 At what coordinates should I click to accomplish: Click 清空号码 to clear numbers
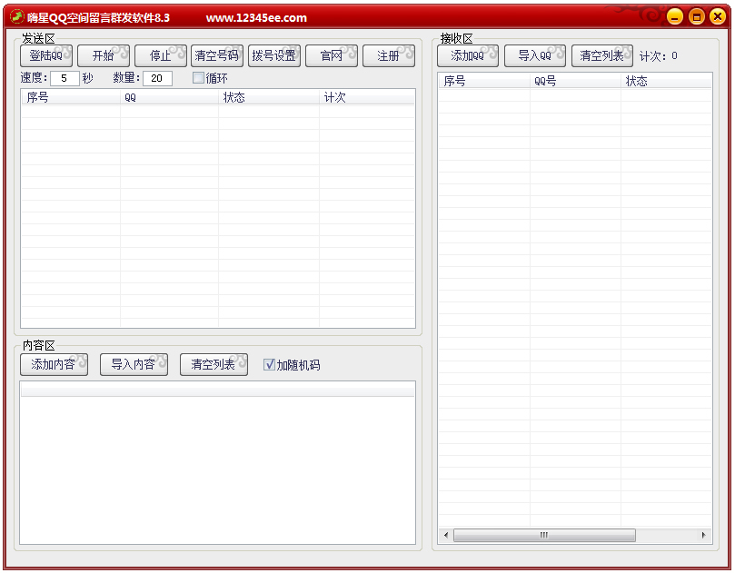217,56
